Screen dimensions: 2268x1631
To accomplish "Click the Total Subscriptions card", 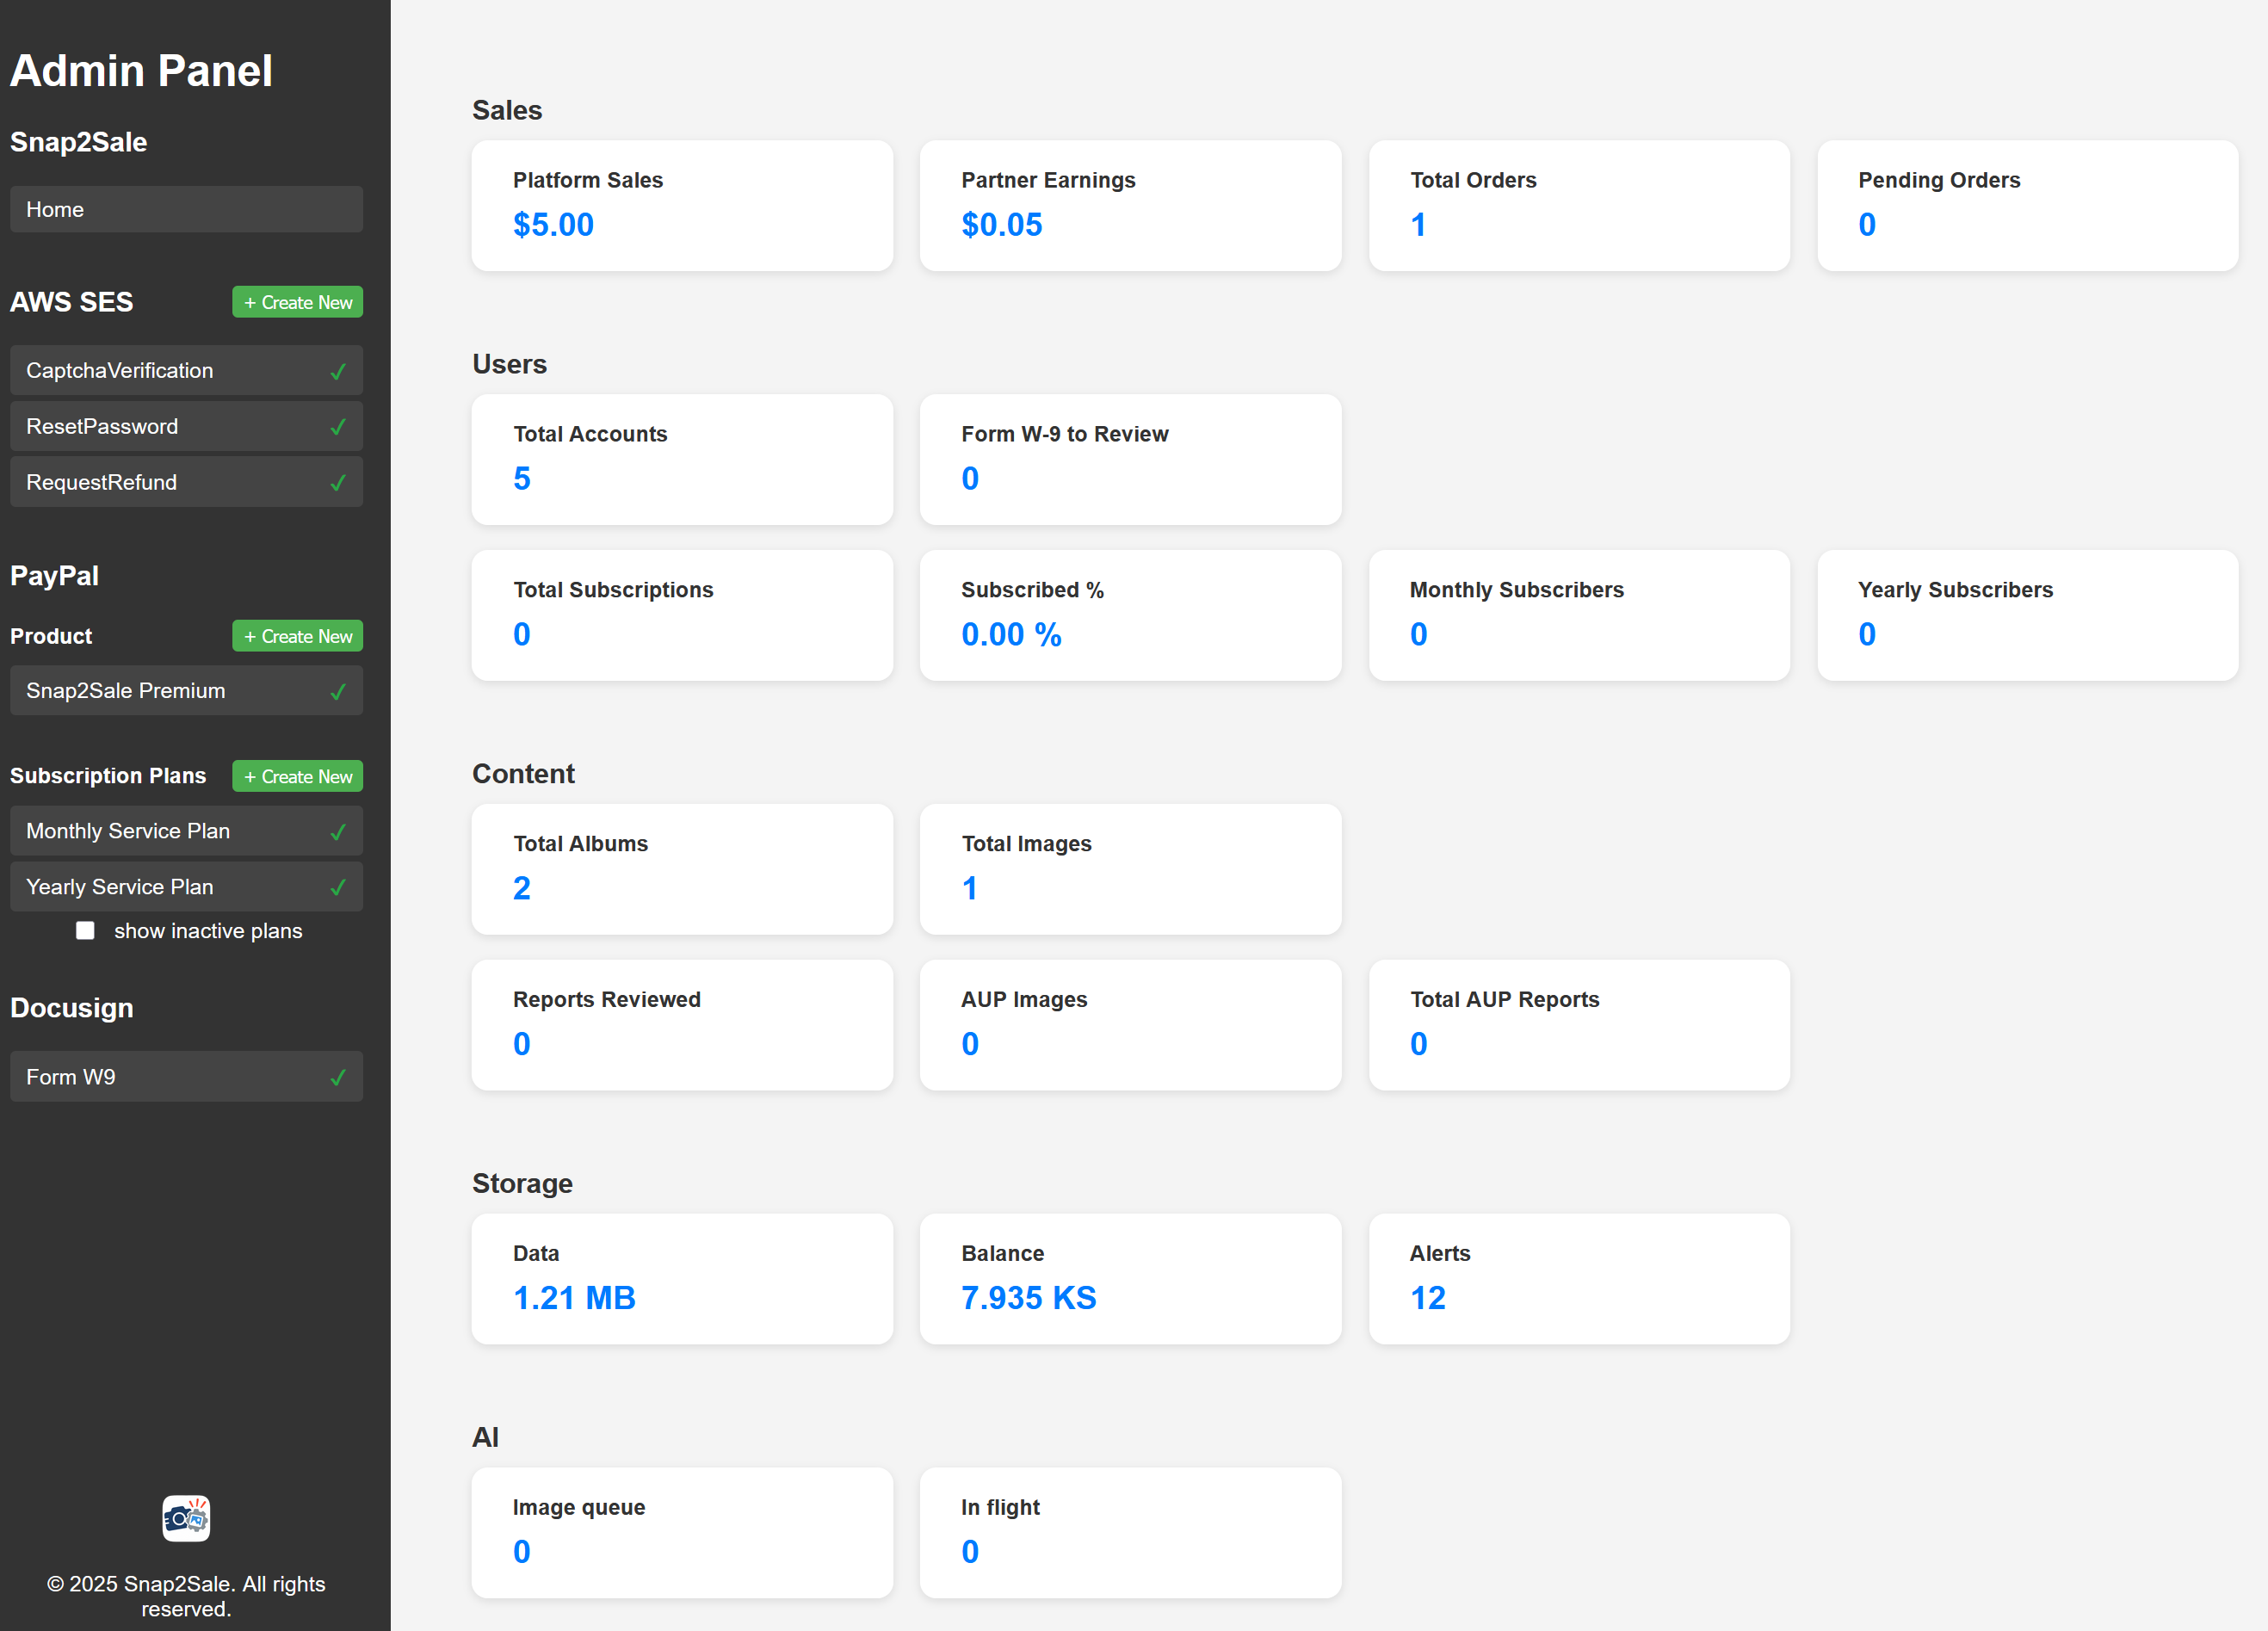I will 682,615.
